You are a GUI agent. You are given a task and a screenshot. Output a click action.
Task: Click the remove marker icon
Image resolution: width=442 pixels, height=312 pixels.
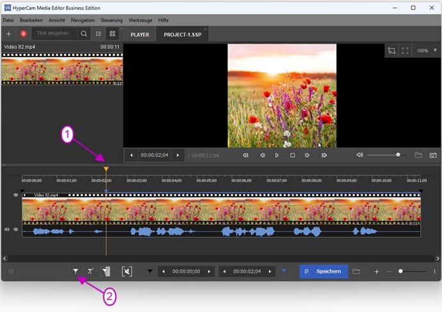pyautogui.click(x=90, y=272)
